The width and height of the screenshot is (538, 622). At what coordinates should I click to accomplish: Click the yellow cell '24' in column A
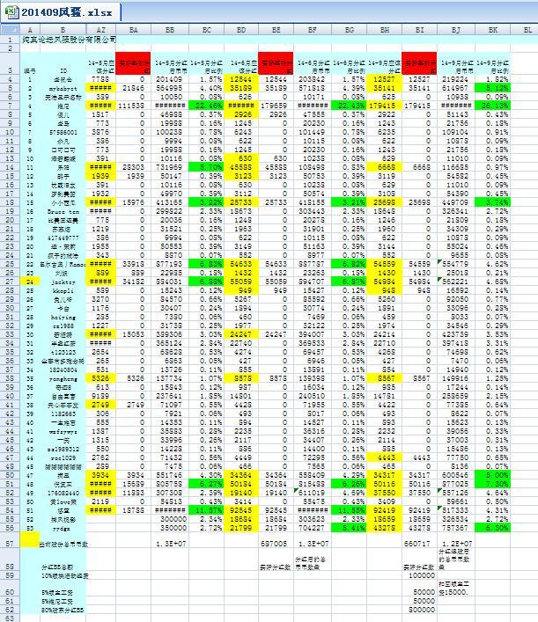click(x=30, y=282)
